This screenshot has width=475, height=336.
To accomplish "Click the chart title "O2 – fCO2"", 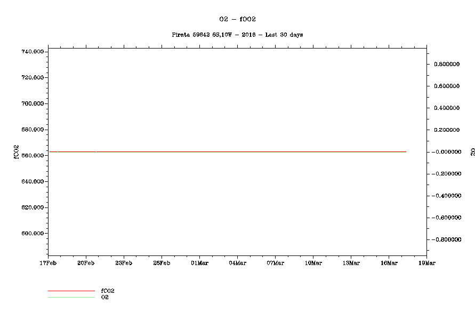I will [237, 19].
